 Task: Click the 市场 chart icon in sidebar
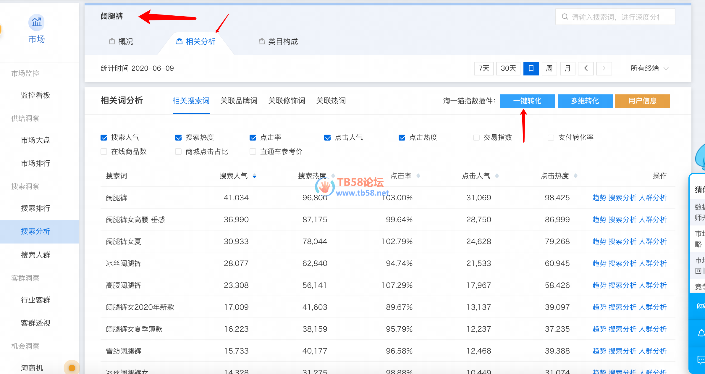(x=36, y=22)
